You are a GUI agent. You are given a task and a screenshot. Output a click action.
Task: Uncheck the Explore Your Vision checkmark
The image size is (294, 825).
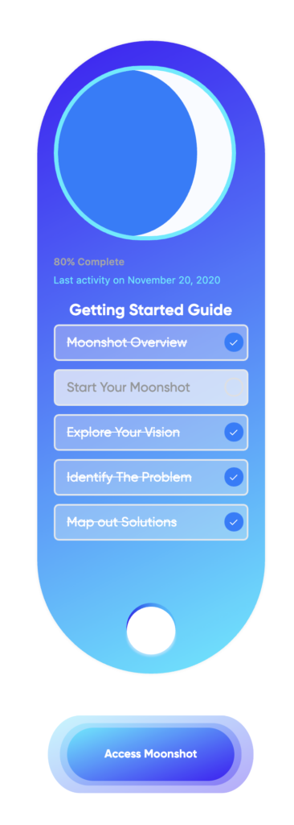234,433
